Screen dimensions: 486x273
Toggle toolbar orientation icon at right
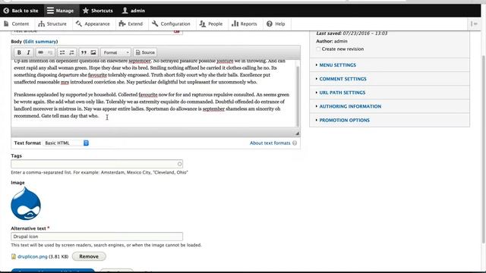point(474,24)
